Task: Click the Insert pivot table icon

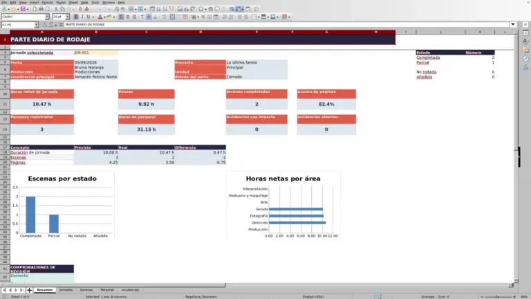Action: pyautogui.click(x=192, y=9)
